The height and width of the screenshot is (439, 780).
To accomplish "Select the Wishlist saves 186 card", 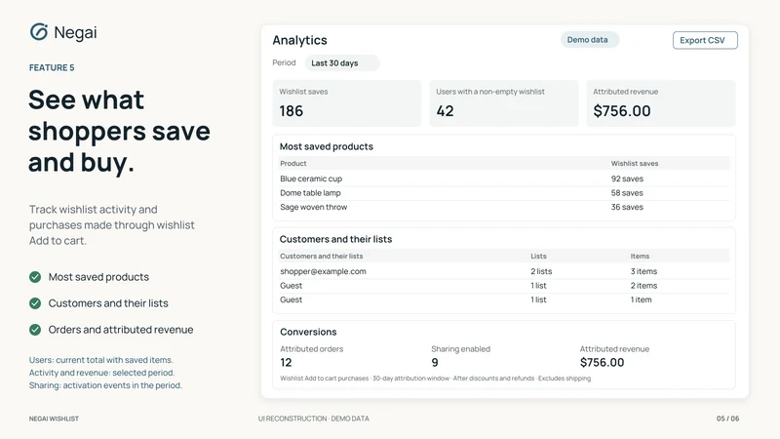I will coord(347,103).
